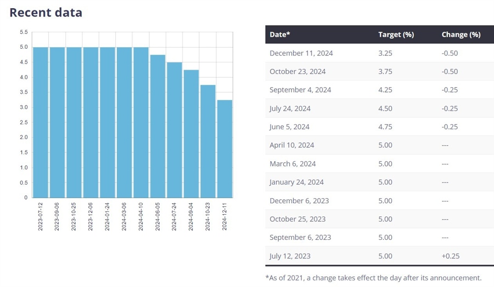Click the September 4, 2024 date cell
The image size is (494, 287).
pos(300,90)
